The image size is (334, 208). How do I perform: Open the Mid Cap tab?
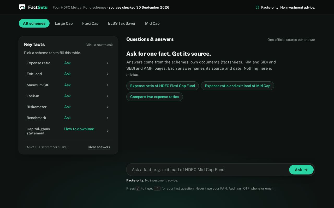[152, 23]
